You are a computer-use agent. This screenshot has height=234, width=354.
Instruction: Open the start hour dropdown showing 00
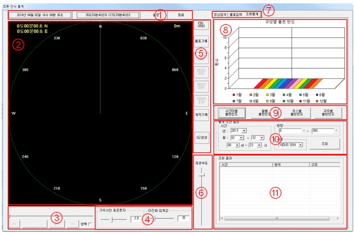[237, 145]
